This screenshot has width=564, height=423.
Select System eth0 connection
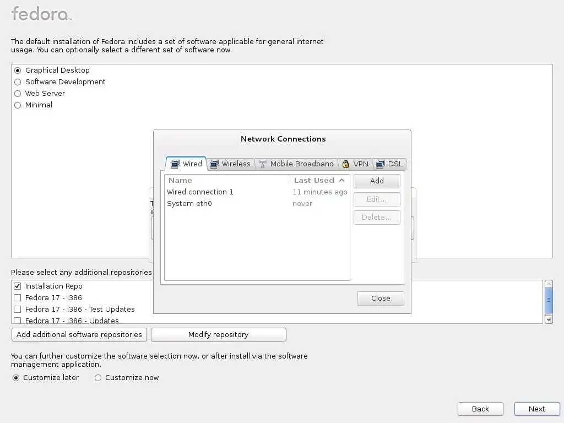(257, 204)
